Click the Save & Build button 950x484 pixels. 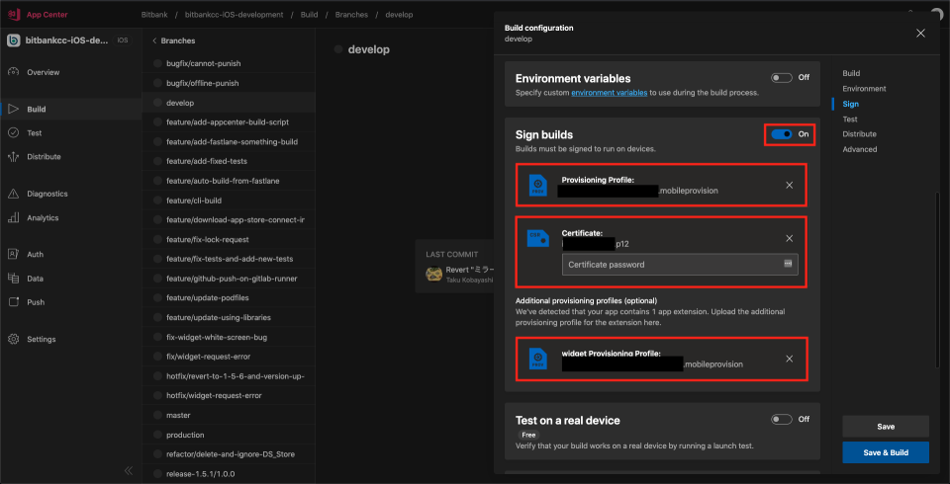coord(885,452)
